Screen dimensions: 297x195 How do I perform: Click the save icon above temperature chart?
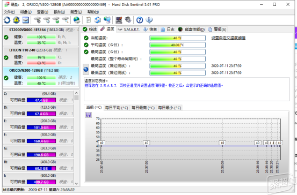click(89, 115)
